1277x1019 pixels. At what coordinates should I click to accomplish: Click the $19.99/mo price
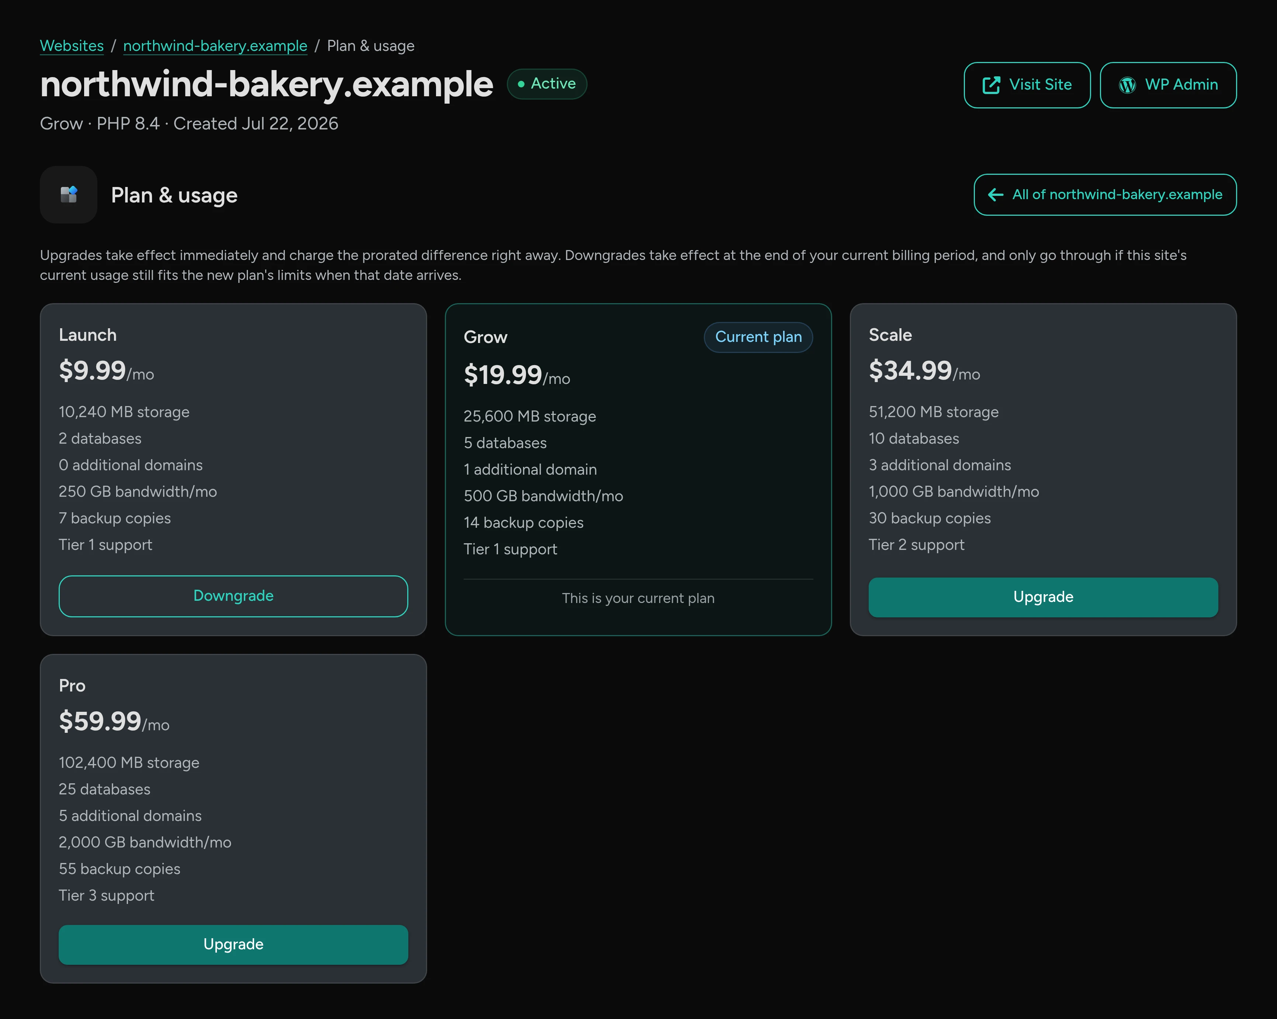[x=516, y=375]
